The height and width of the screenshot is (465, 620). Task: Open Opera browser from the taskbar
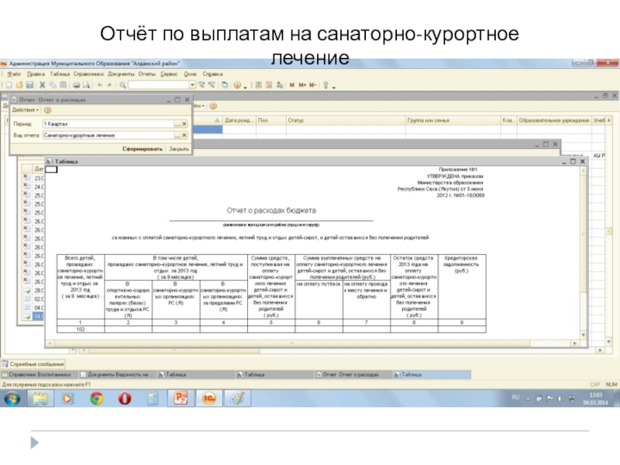pos(125,398)
